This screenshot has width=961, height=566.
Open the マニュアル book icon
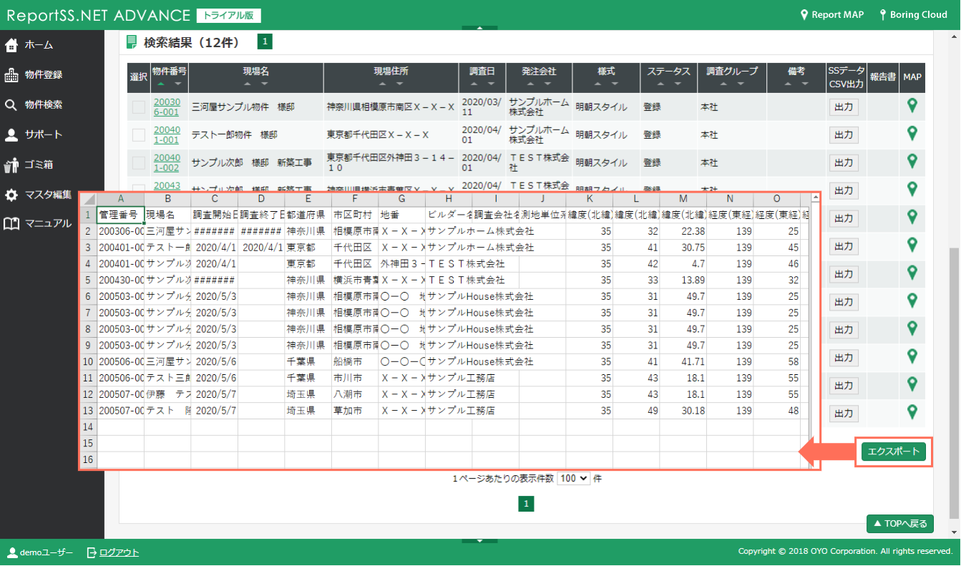point(11,224)
